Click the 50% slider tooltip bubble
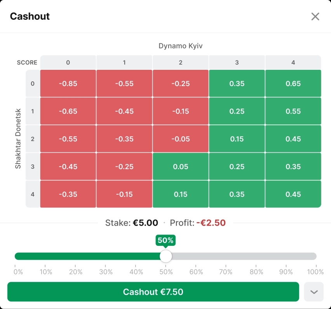 pyautogui.click(x=165, y=240)
